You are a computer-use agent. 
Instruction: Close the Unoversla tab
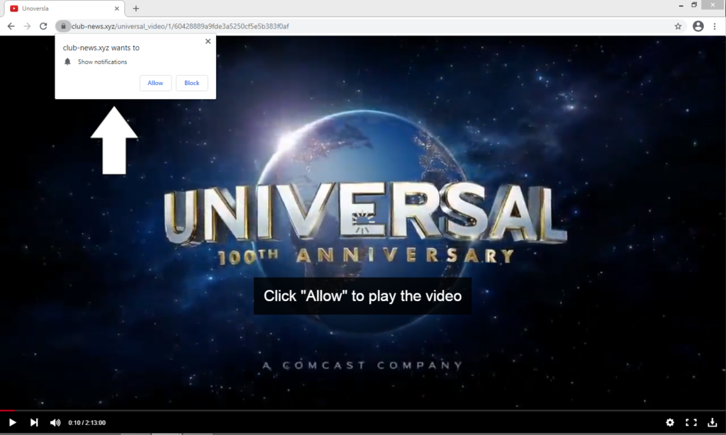coord(117,9)
